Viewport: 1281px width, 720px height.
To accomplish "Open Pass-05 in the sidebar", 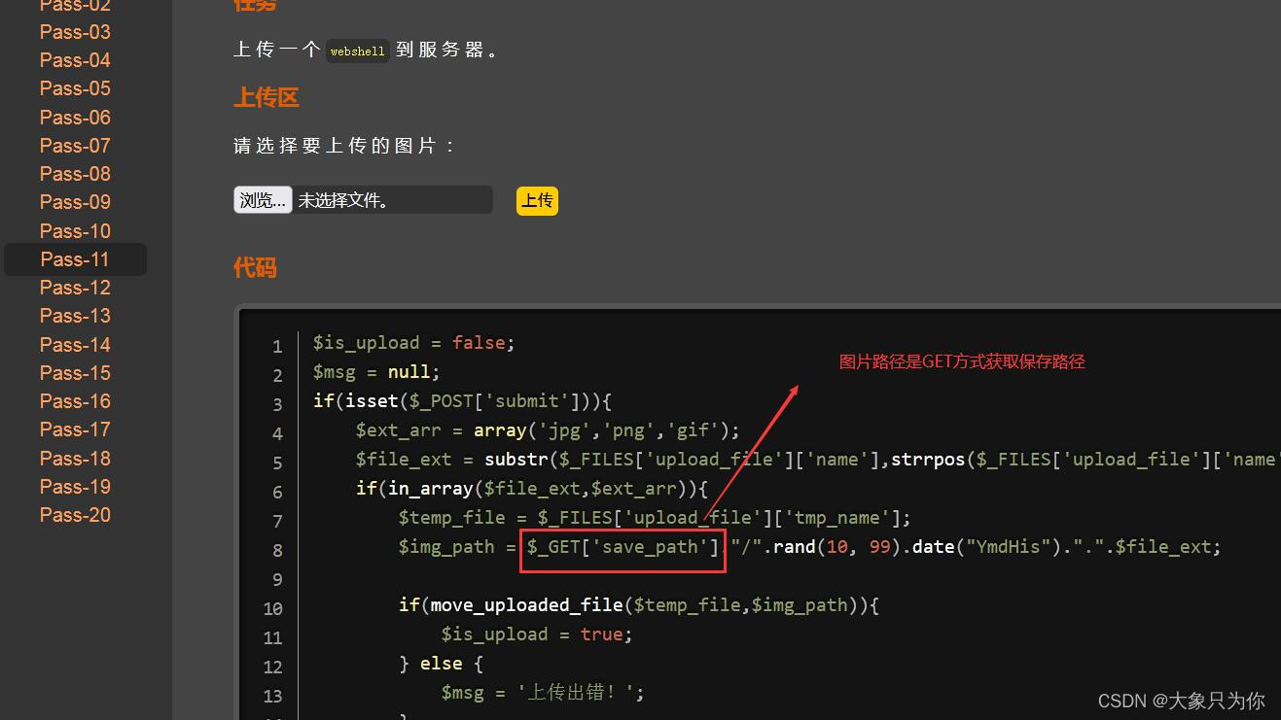I will [x=75, y=88].
